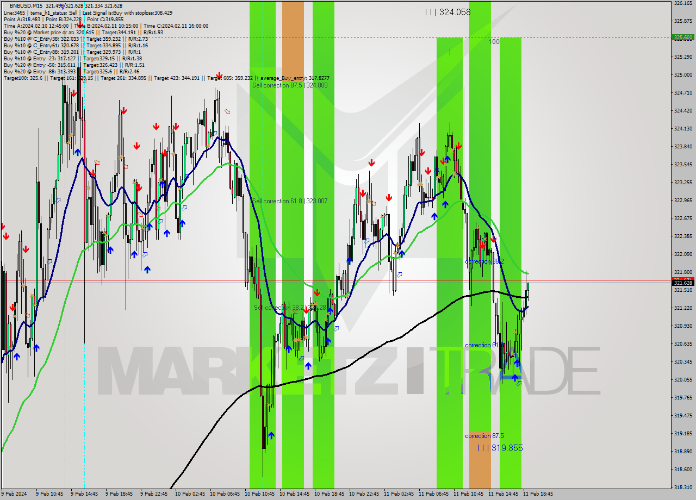Click the 9 Feb 14:45 time label
696x500 pixels.
pyautogui.click(x=84, y=494)
